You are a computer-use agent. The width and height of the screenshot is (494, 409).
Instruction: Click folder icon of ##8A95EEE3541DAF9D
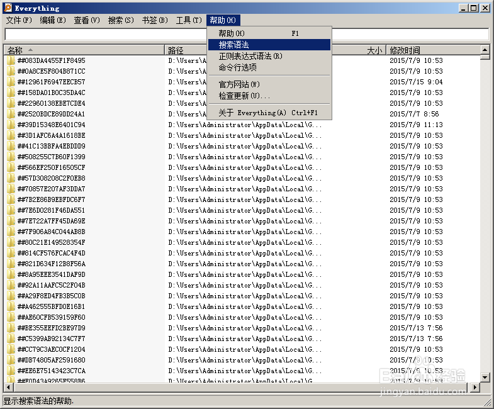tap(11, 275)
